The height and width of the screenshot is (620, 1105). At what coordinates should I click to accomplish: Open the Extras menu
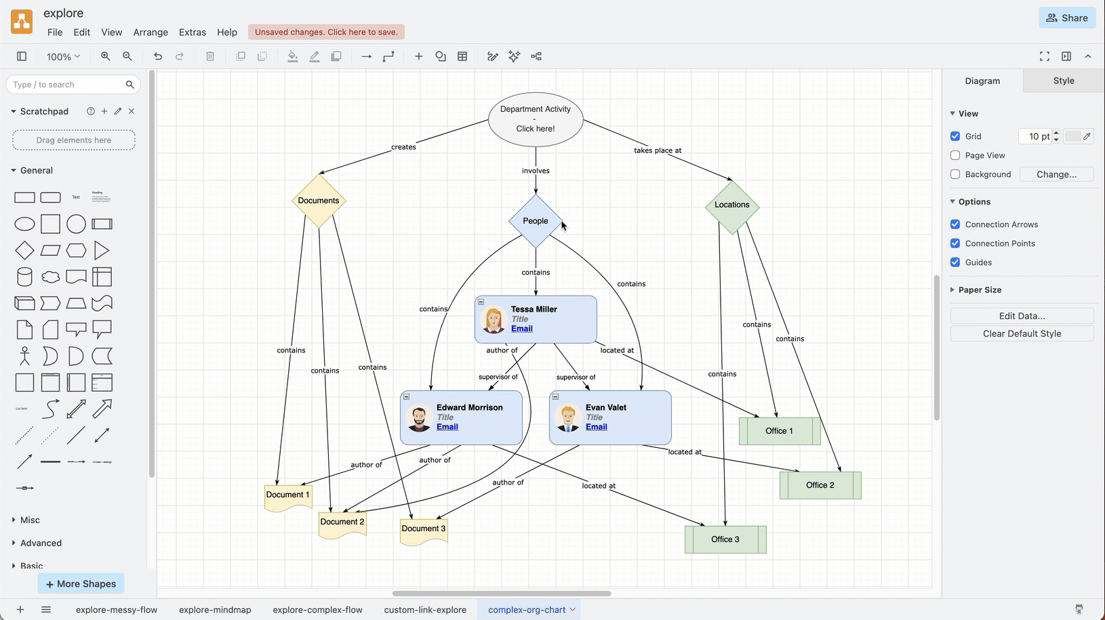click(193, 32)
